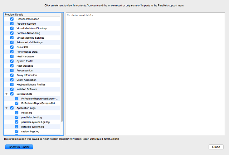
Task: Toggle the Client Application checkbox
Action: pyautogui.click(x=12, y=80)
